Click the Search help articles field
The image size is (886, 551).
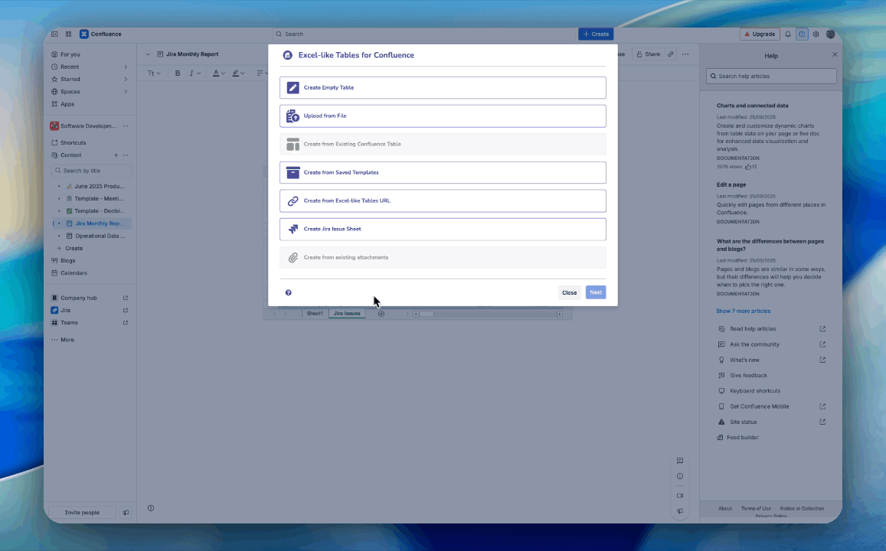pos(771,77)
